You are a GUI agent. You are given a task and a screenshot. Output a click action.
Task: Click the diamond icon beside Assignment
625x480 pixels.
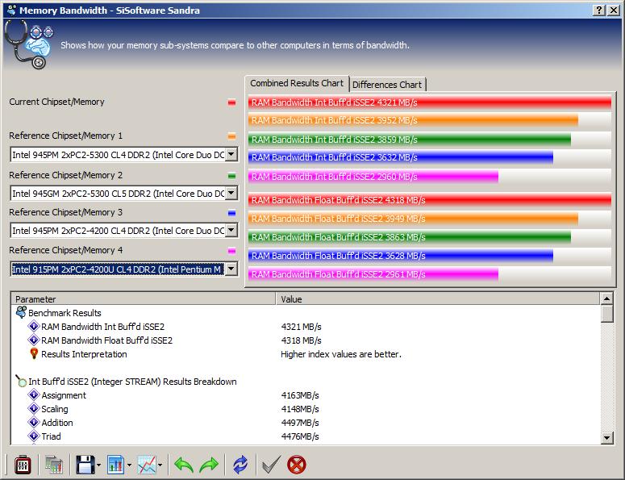pyautogui.click(x=34, y=395)
